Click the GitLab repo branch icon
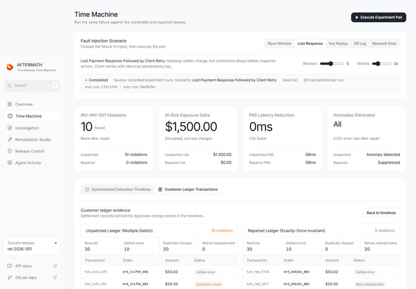Image resolution: width=416 pixels, height=289 pixels. point(10,277)
